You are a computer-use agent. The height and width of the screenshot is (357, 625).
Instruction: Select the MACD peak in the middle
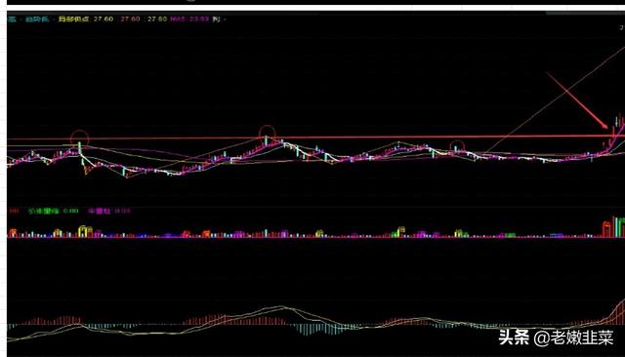(281, 307)
